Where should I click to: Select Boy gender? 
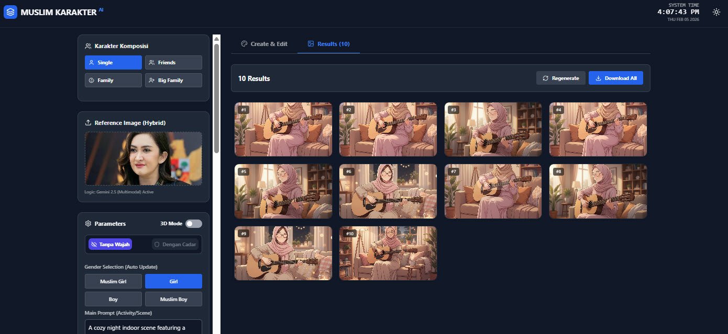113,299
